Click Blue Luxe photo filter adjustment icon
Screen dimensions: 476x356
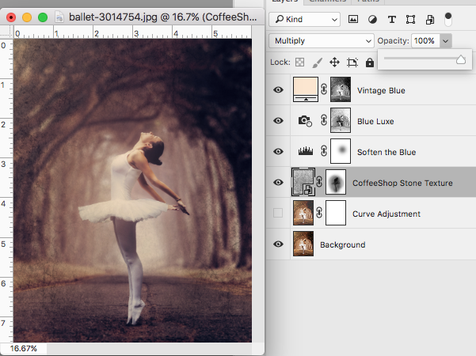(305, 121)
